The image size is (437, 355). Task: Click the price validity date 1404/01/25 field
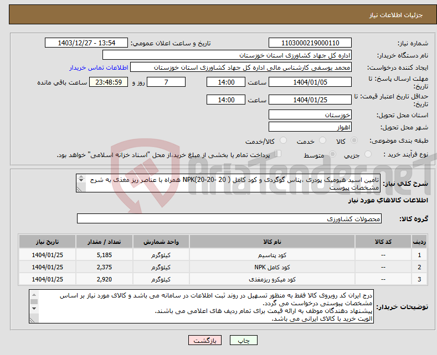point(310,100)
